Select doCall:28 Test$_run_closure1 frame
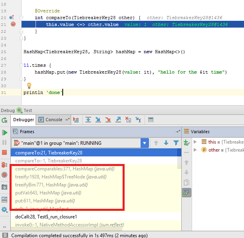 coord(46,216)
